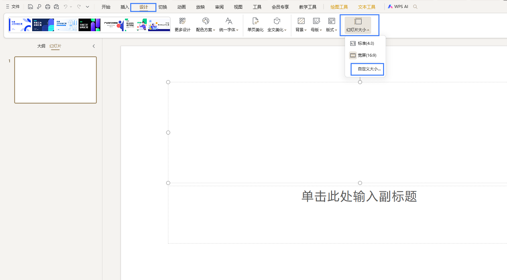Click the 单页美化 single-page beautify icon
This screenshot has width=507, height=280.
[255, 25]
